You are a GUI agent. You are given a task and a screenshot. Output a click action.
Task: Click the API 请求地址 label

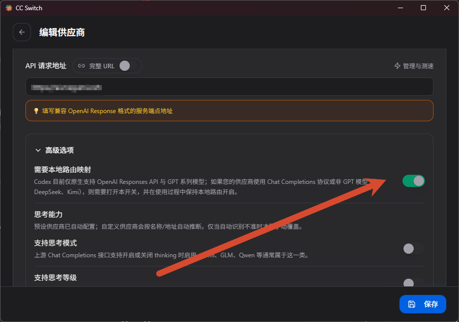tap(46, 66)
